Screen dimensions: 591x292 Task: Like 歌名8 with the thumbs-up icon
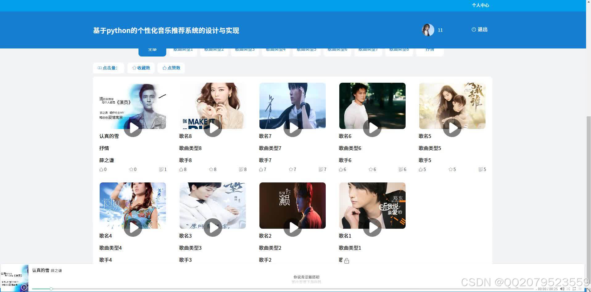(181, 169)
